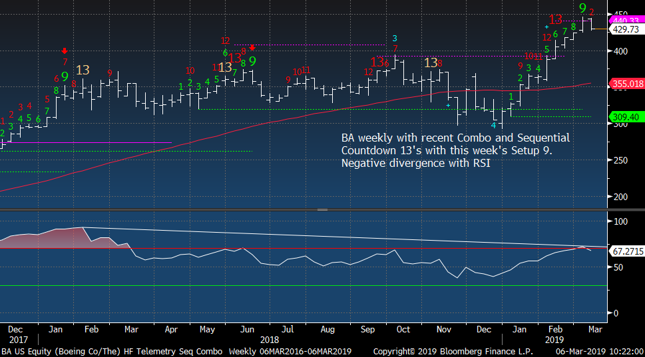Click the 250 price axis label
The image size is (645, 357).
[x=620, y=160]
